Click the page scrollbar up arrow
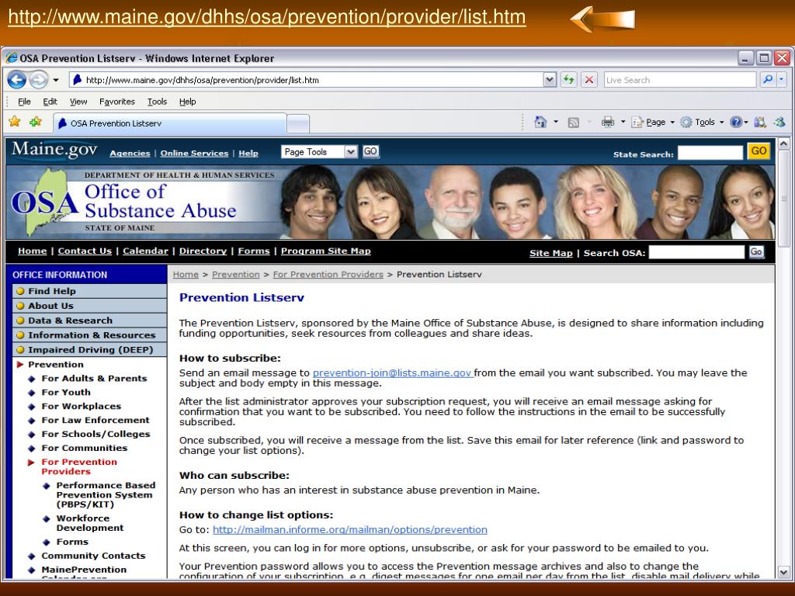This screenshot has width=795, height=596. pyautogui.click(x=783, y=144)
